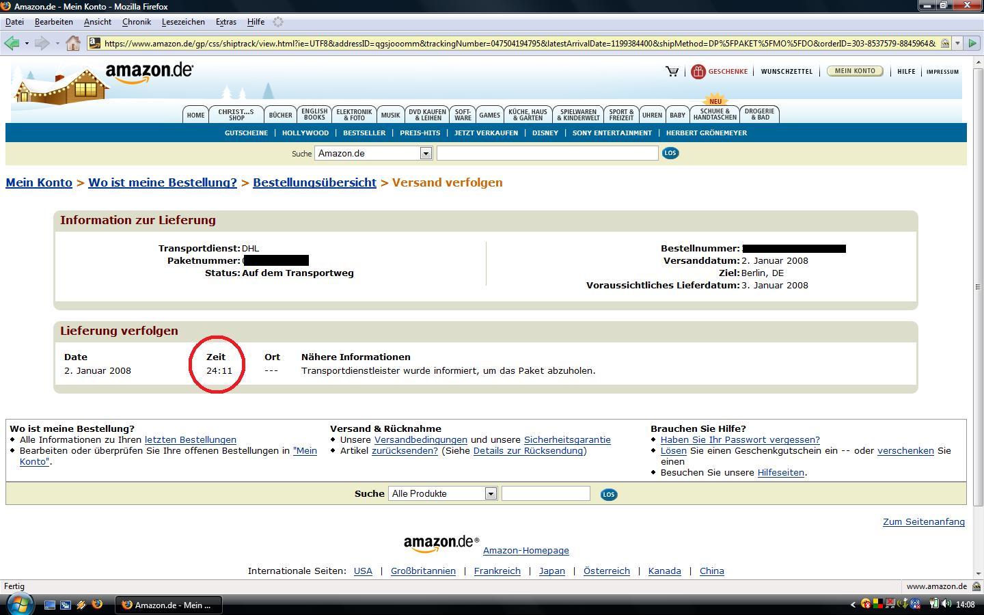Open the Ansicht menu

[98, 22]
